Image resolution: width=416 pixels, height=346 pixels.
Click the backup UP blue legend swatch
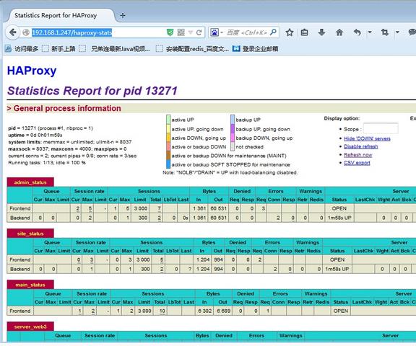(233, 120)
